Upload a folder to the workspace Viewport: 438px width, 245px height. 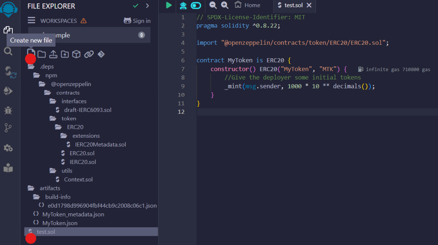pyautogui.click(x=65, y=54)
